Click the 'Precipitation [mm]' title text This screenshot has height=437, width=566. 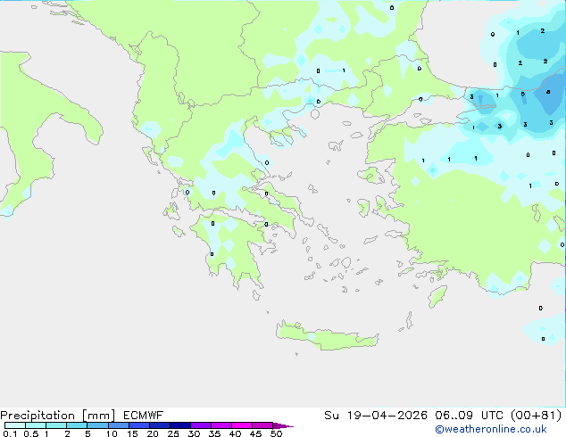[x=58, y=416]
